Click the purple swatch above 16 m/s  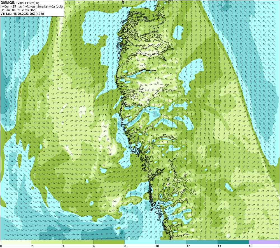pos(264,242)
